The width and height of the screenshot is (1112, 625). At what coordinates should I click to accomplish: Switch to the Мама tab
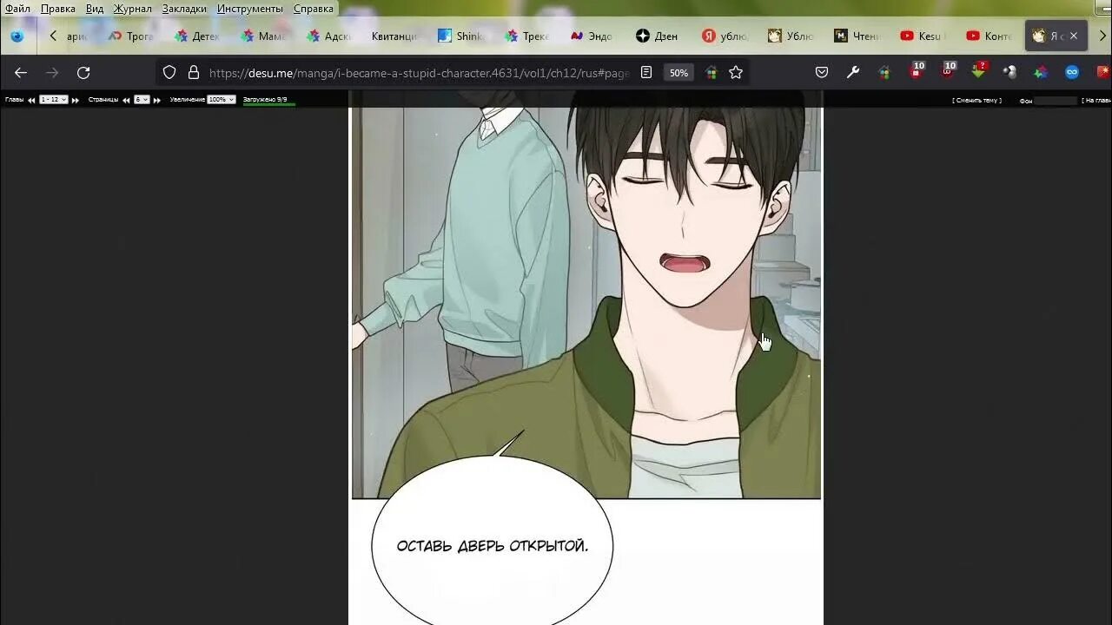pyautogui.click(x=262, y=36)
